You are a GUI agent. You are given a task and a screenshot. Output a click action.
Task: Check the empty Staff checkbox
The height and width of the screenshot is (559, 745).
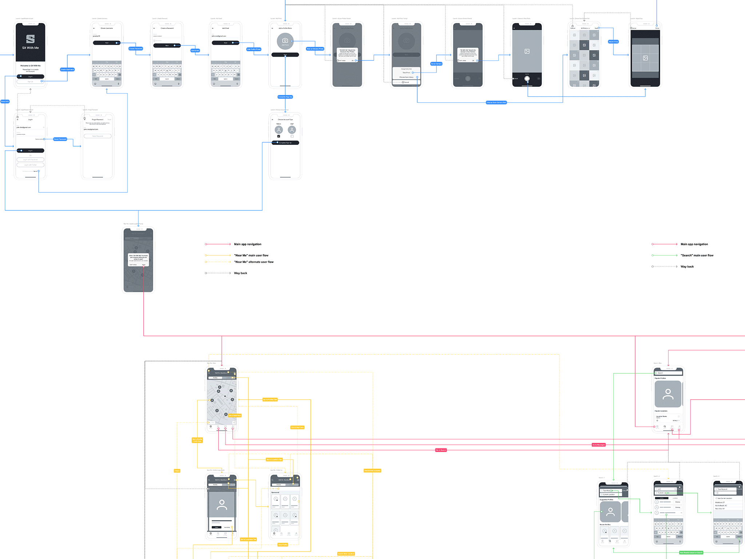pos(292,136)
